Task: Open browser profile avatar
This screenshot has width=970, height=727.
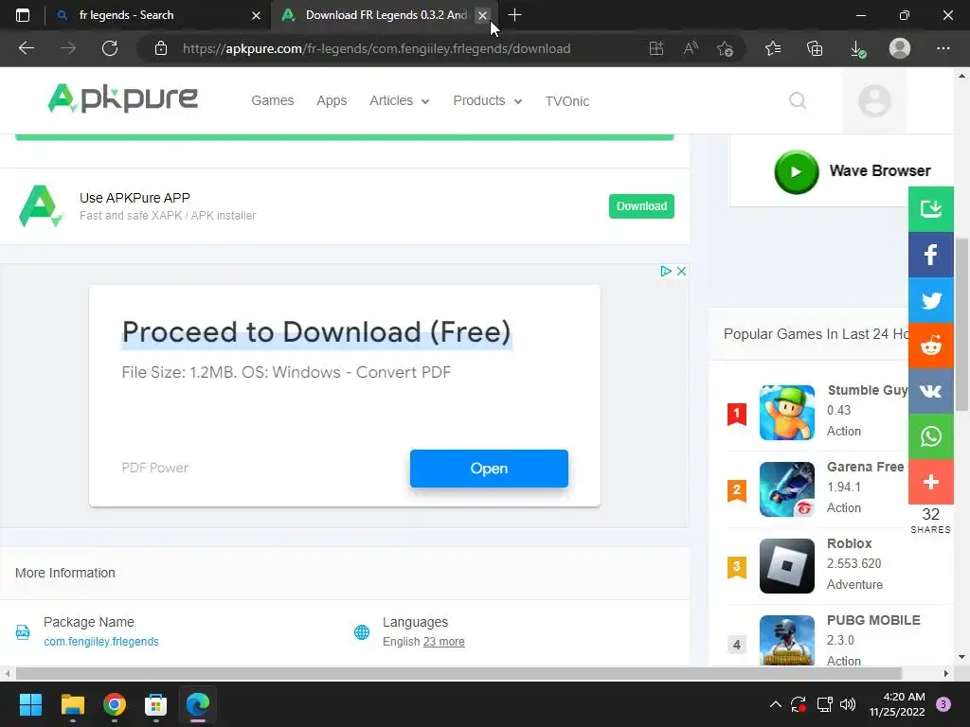Action: pyautogui.click(x=900, y=48)
